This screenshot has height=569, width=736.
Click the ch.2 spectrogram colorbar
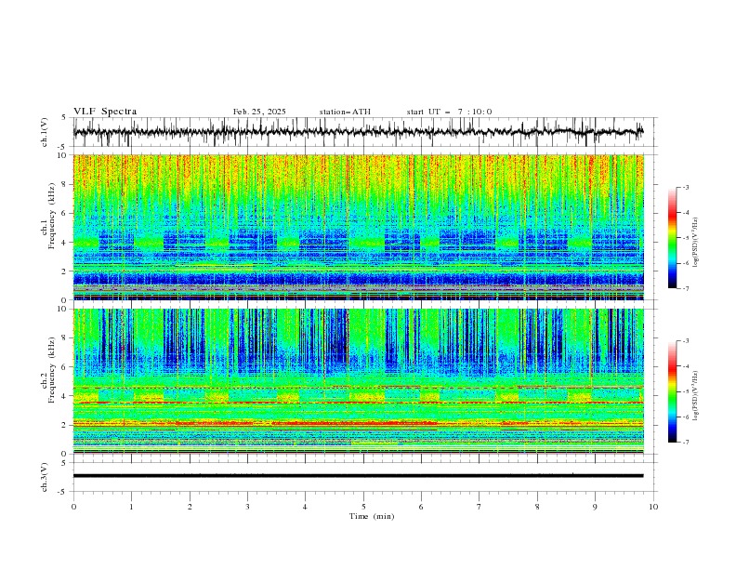tap(672, 391)
